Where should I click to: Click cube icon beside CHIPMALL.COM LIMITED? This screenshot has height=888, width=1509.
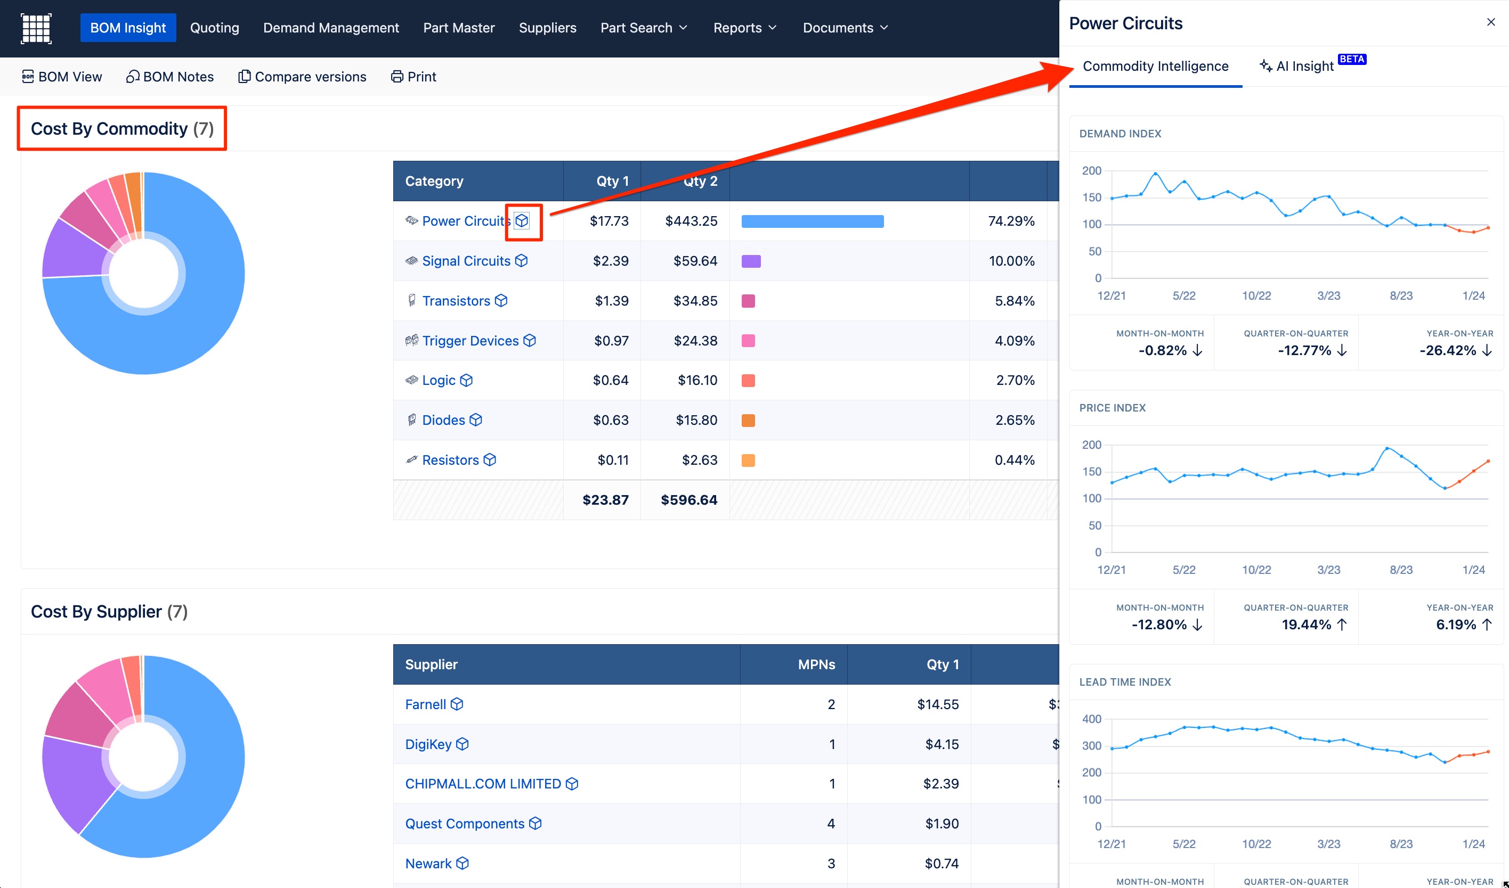pyautogui.click(x=572, y=784)
